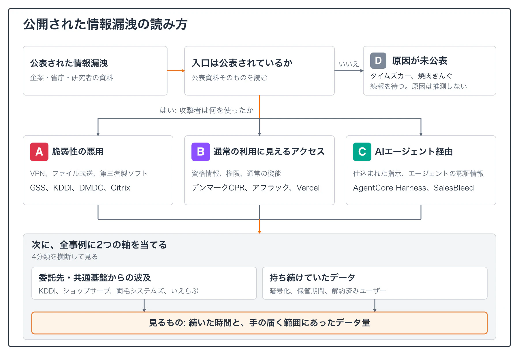Click the AIエージェント経由 heading
The height and width of the screenshot is (355, 519).
[414, 152]
